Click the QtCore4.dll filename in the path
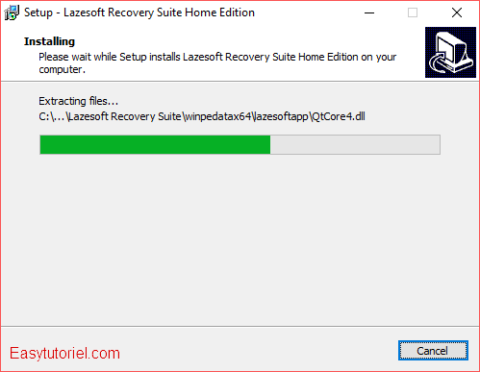This screenshot has height=372, width=480. pos(339,116)
